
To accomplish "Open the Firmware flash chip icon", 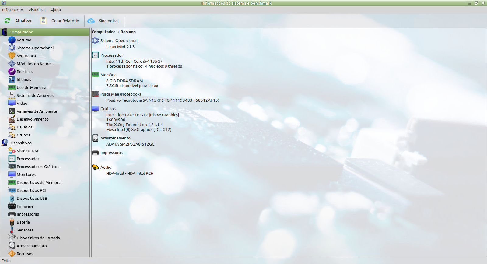I will click(12, 206).
